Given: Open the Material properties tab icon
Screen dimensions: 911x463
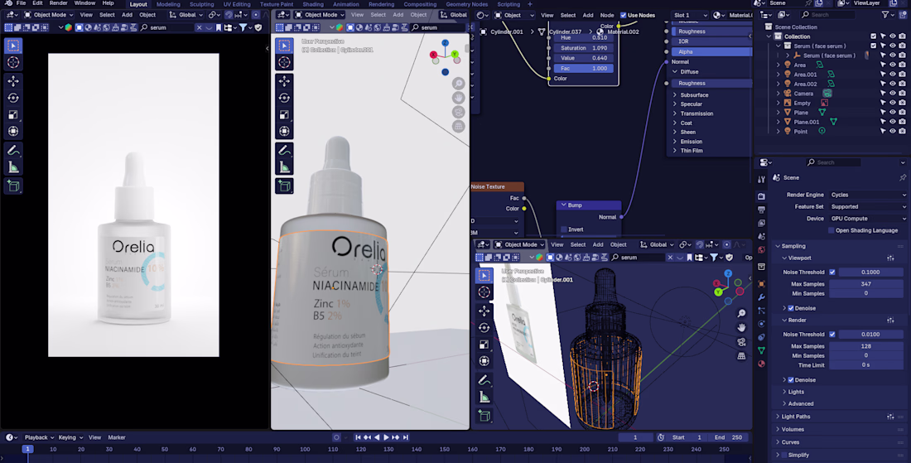Looking at the screenshot, I should point(762,364).
